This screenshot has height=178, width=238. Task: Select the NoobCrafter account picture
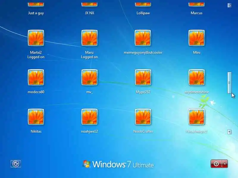143,117
